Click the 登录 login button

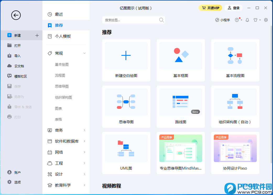click(x=233, y=8)
